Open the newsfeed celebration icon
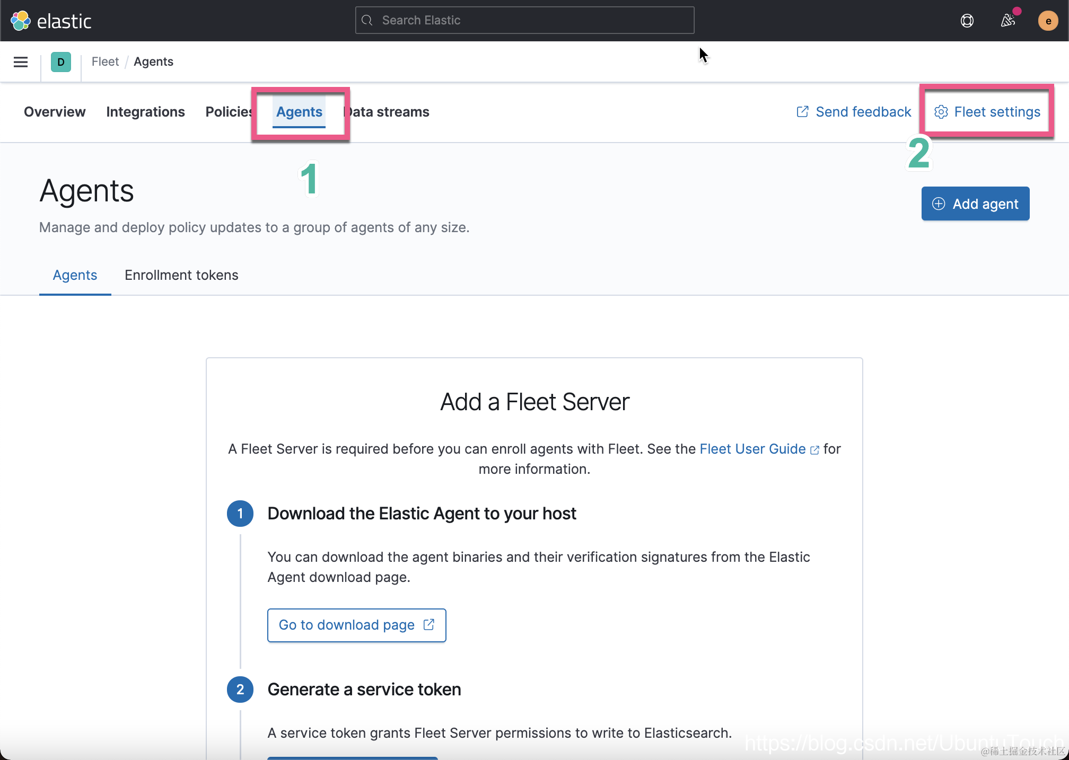Viewport: 1069px width, 760px height. pos(1007,21)
